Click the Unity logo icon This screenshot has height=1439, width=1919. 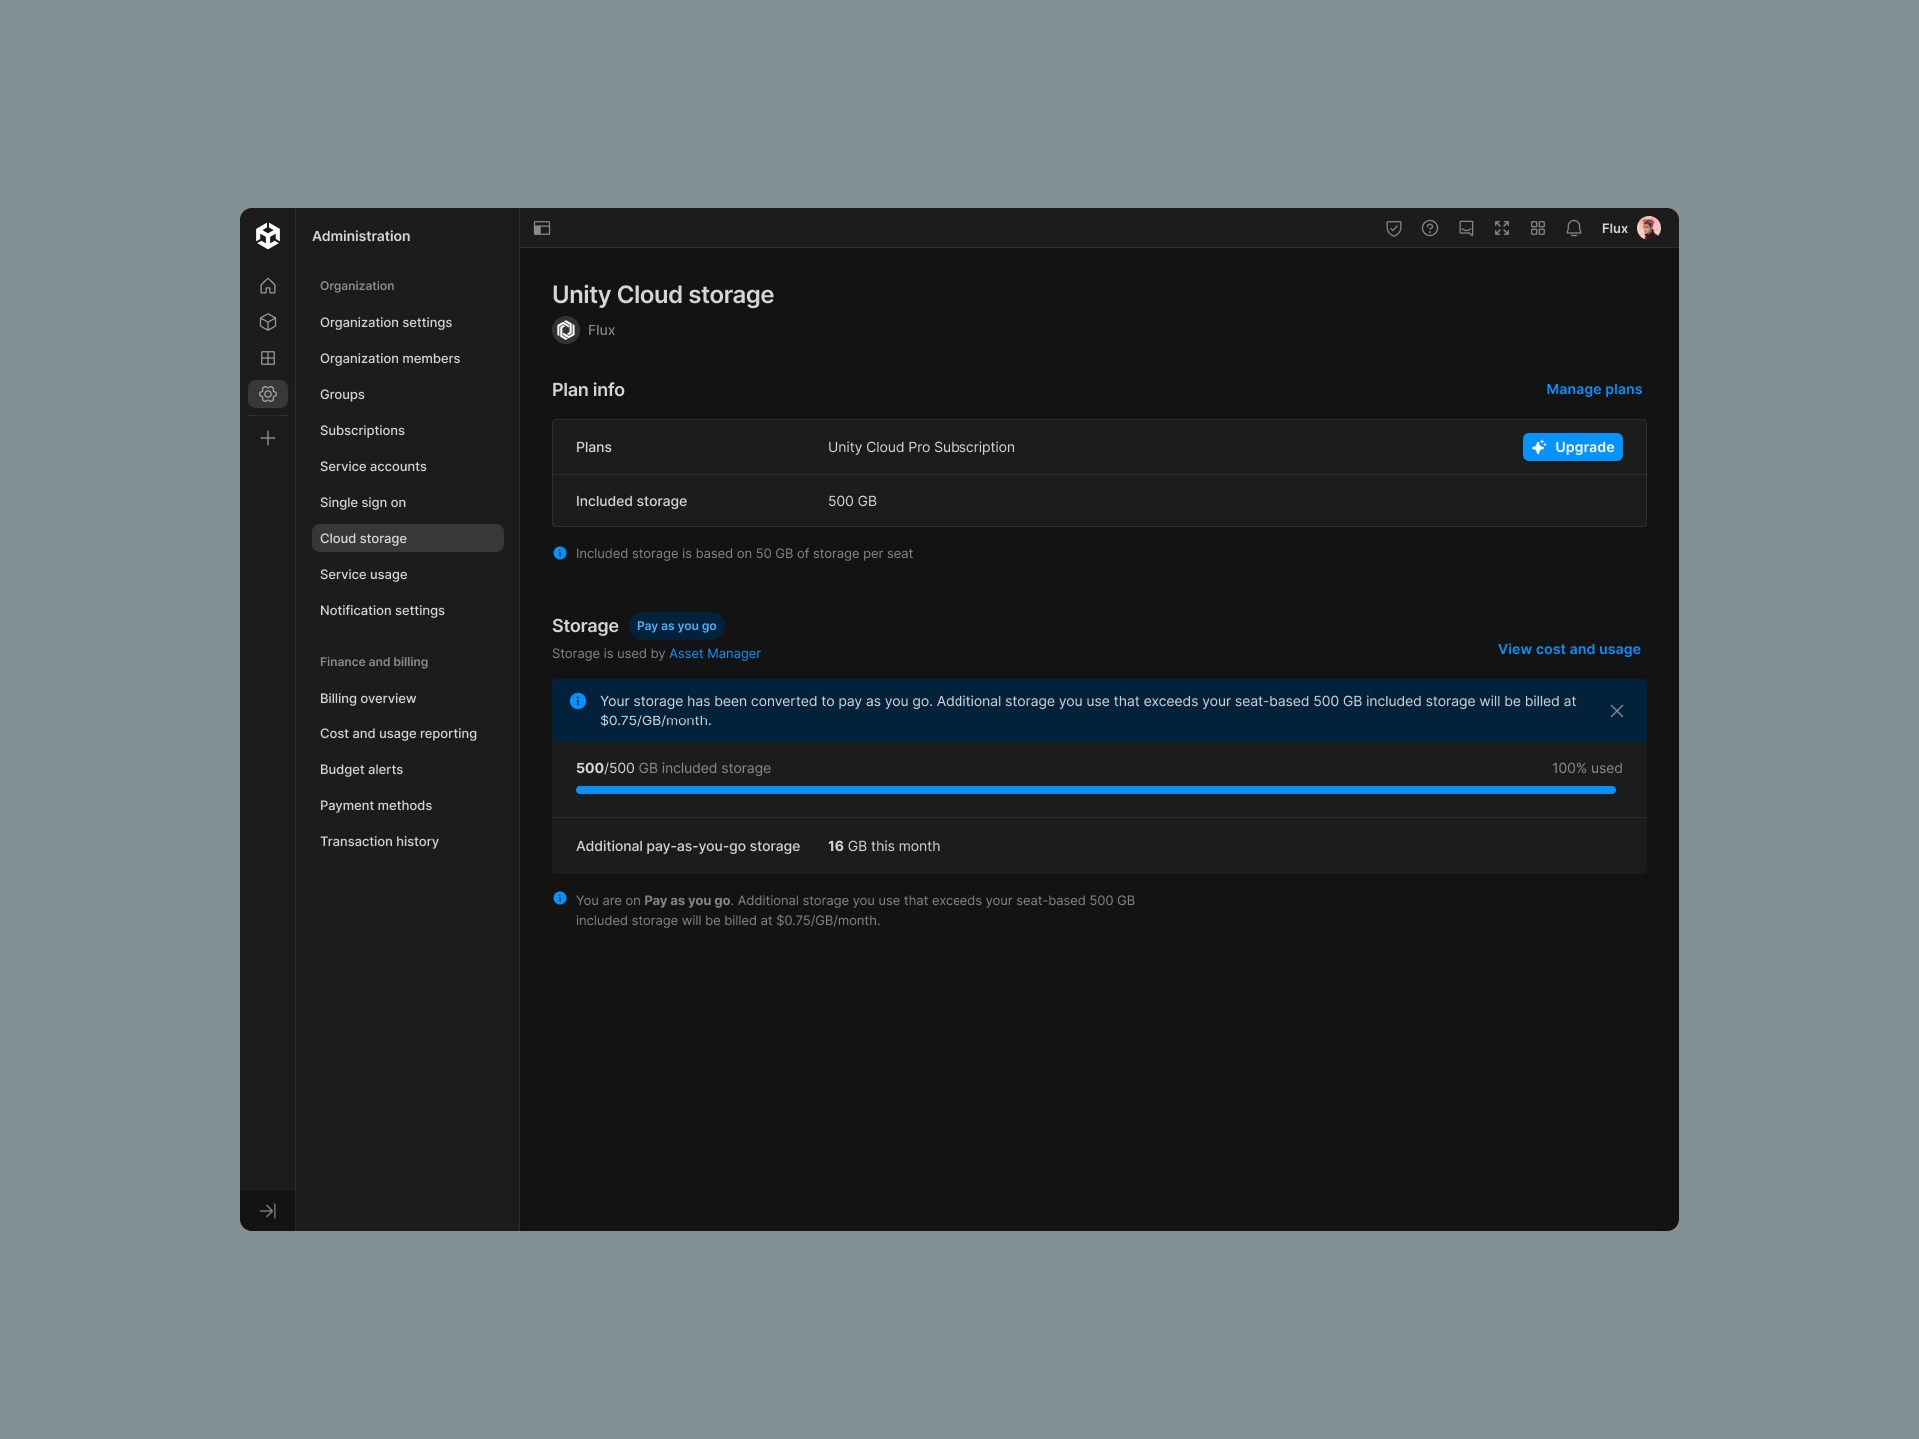(x=268, y=235)
